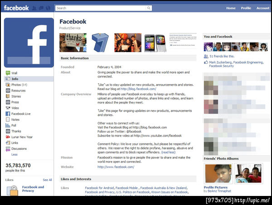Click See All next to Likes
The width and height of the screenshot is (272, 205).
47,180
